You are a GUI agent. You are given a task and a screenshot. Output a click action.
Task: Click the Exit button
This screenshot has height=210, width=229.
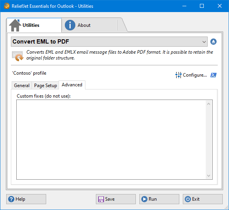(x=203, y=199)
